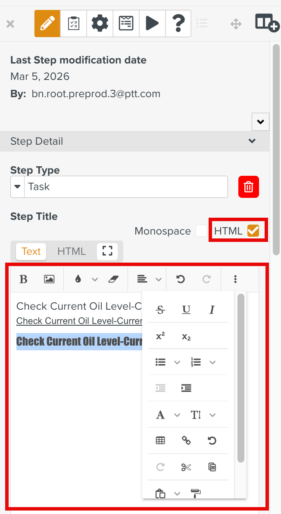The image size is (281, 514).
Task: Enable the Monospace checkbox
Action: [x=201, y=231]
